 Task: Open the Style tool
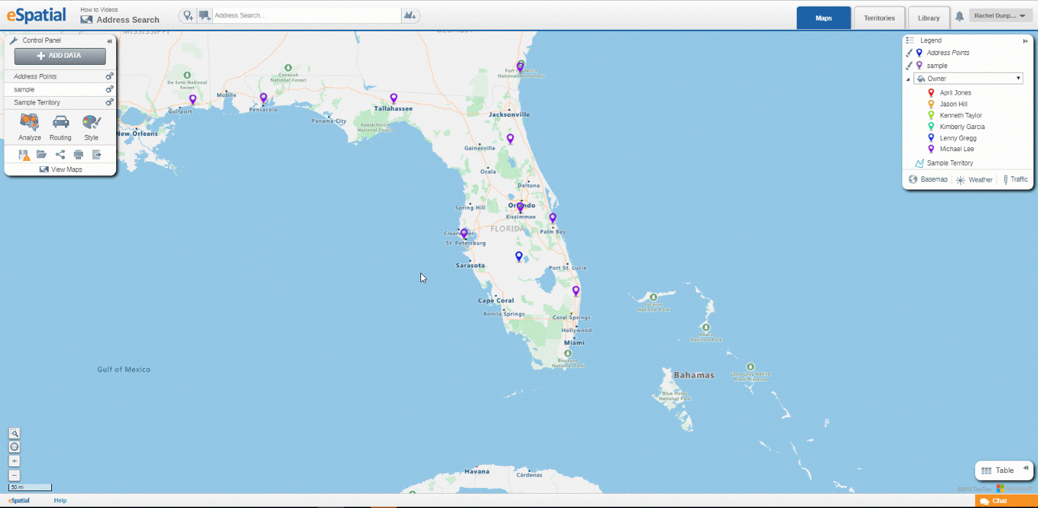point(91,127)
